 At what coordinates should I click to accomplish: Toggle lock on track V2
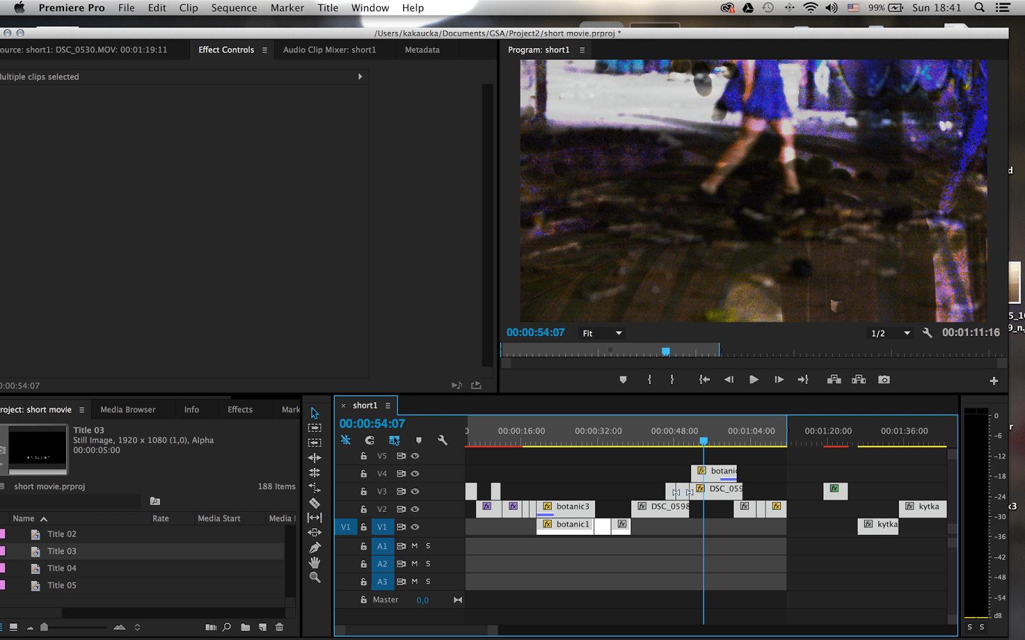tap(363, 509)
